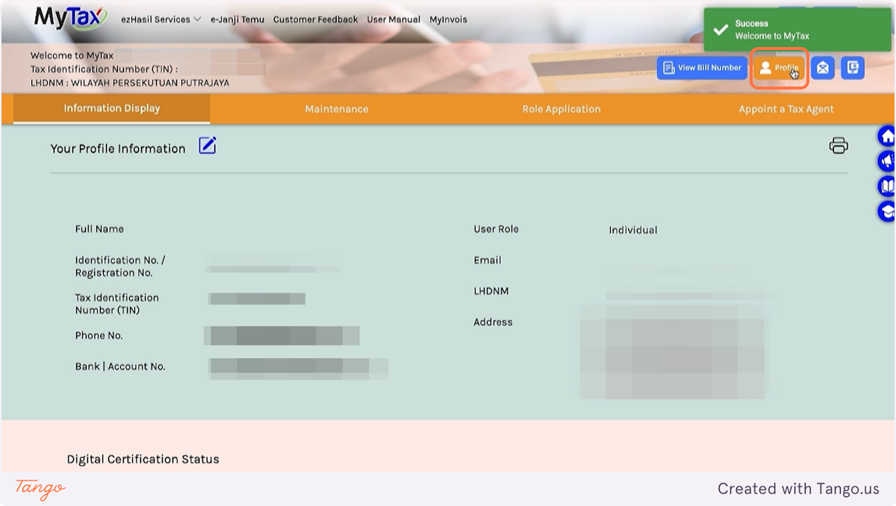Screen dimensions: 896x506
Task: Click the 'Welcome to MyTax' success toast message
Action: [x=772, y=36]
